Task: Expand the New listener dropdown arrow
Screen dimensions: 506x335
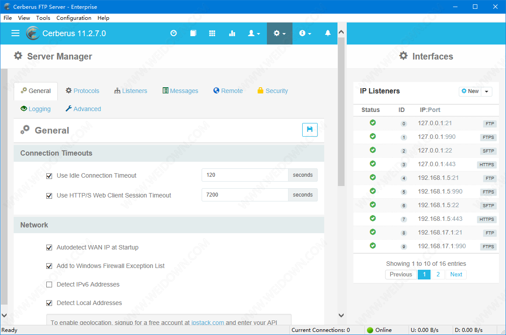Action: pyautogui.click(x=486, y=91)
